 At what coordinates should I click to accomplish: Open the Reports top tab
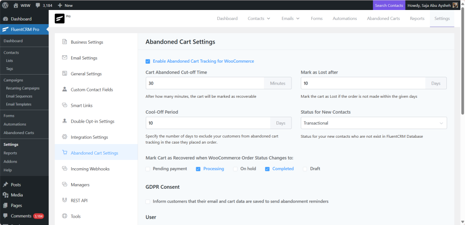click(x=417, y=18)
